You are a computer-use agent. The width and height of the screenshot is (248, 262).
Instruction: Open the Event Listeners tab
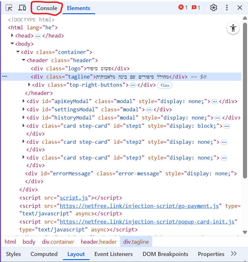point(113,254)
